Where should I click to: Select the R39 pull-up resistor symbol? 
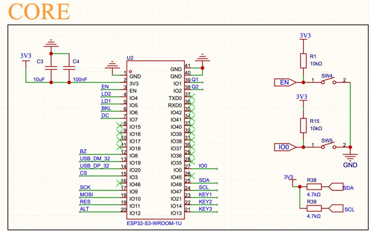tap(314, 208)
